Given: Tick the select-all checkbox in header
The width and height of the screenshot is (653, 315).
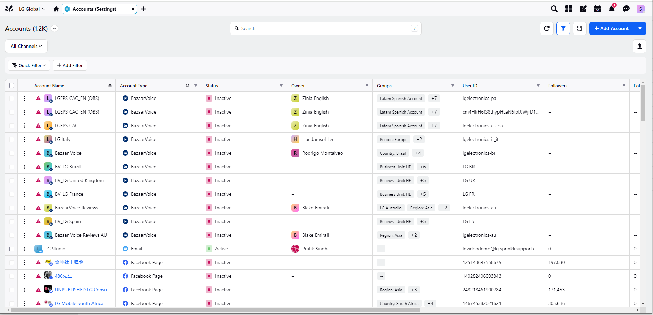Looking at the screenshot, I should click(12, 86).
